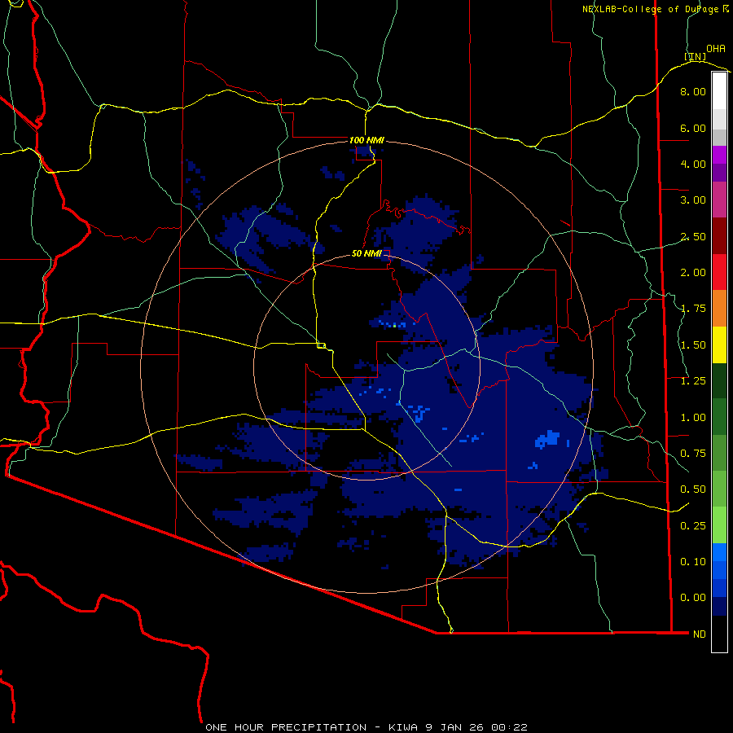
Task: Click the '100 NMI' range ring label
Action: [366, 140]
